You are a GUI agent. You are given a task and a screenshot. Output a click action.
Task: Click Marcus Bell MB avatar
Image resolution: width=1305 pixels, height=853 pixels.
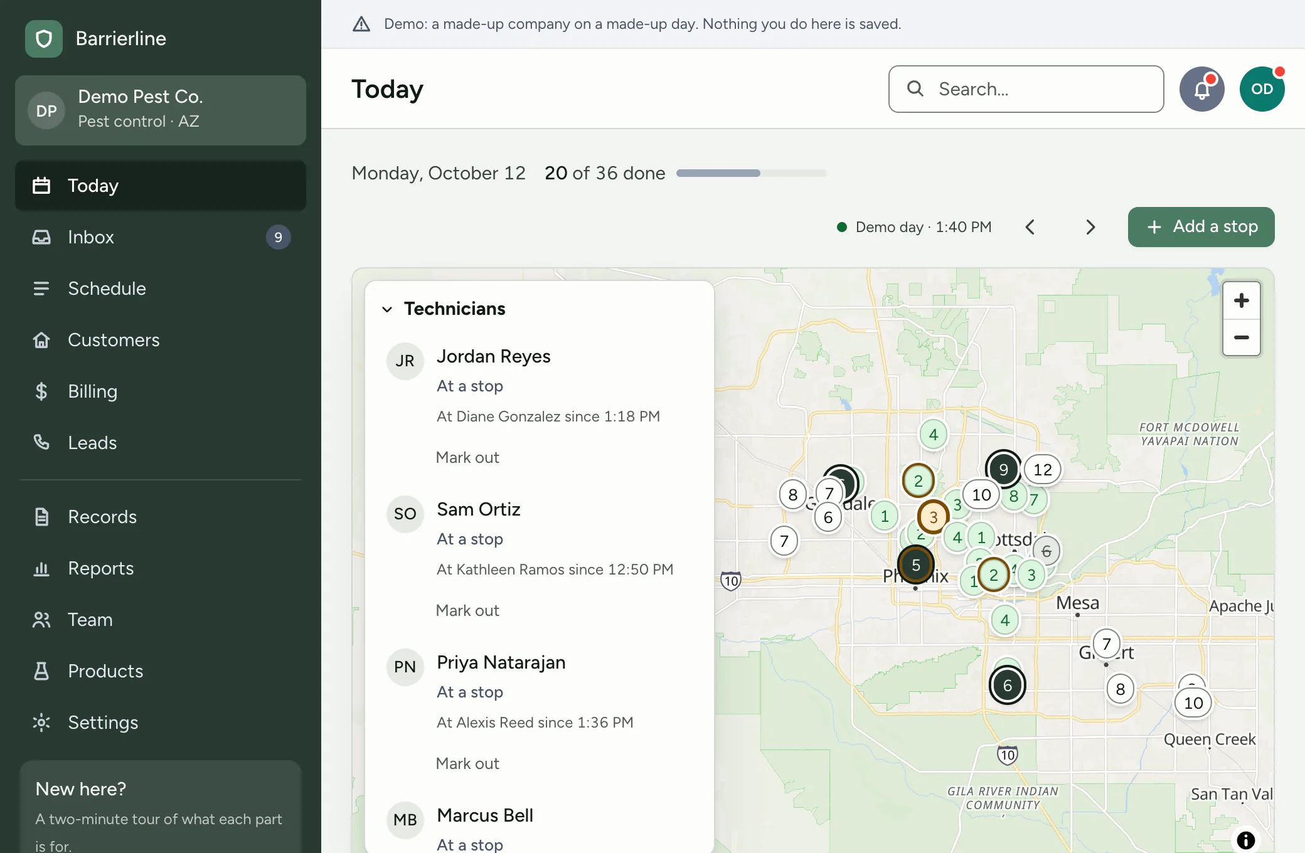click(x=405, y=820)
